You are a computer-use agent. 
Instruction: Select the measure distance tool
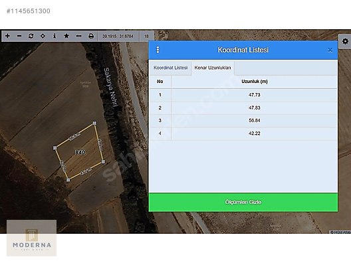tap(78, 36)
